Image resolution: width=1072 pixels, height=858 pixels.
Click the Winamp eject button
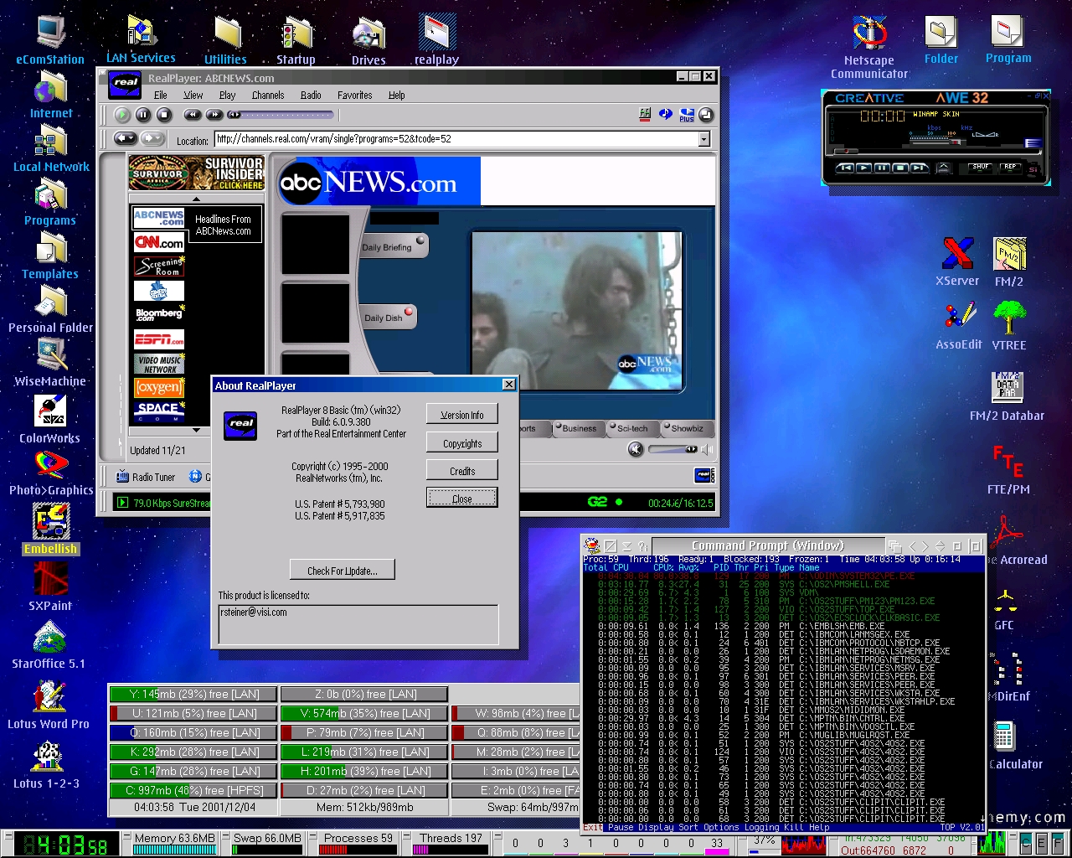click(x=944, y=168)
